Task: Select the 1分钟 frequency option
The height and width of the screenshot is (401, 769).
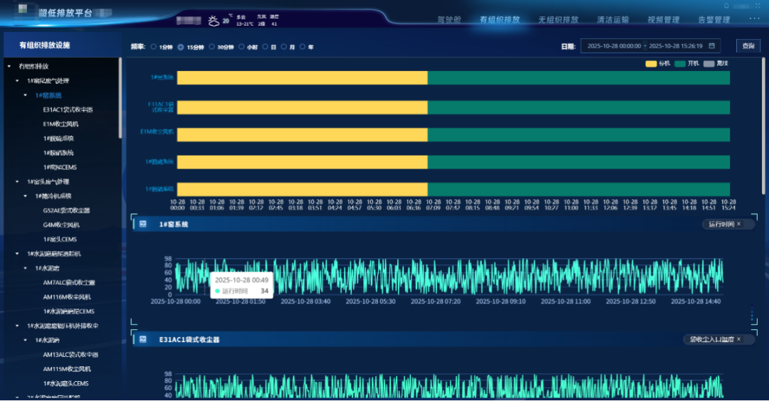Action: [154, 47]
